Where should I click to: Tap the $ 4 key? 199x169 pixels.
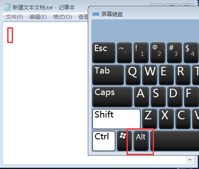pyautogui.click(x=191, y=53)
